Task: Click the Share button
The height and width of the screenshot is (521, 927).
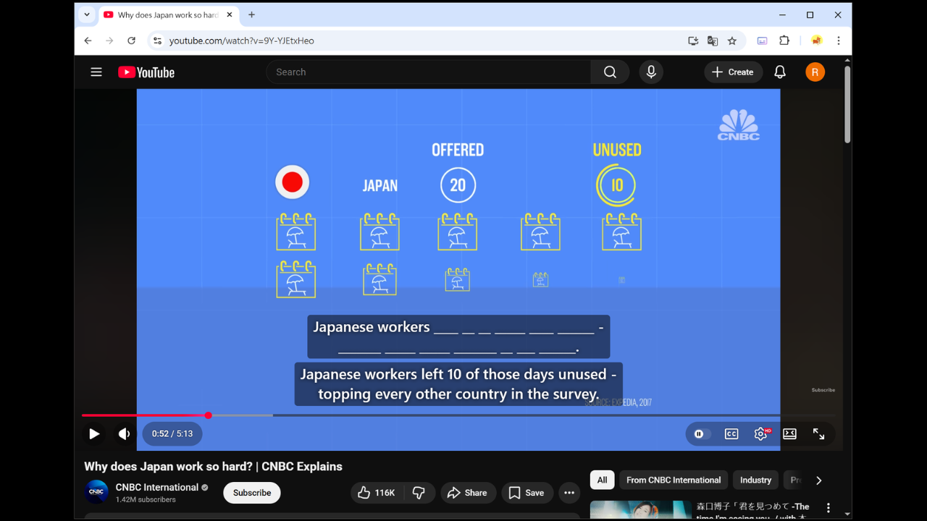Action: (467, 493)
